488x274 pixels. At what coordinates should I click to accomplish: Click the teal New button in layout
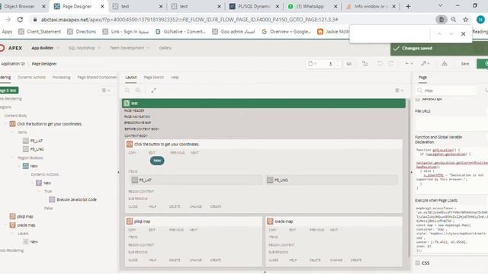157,161
